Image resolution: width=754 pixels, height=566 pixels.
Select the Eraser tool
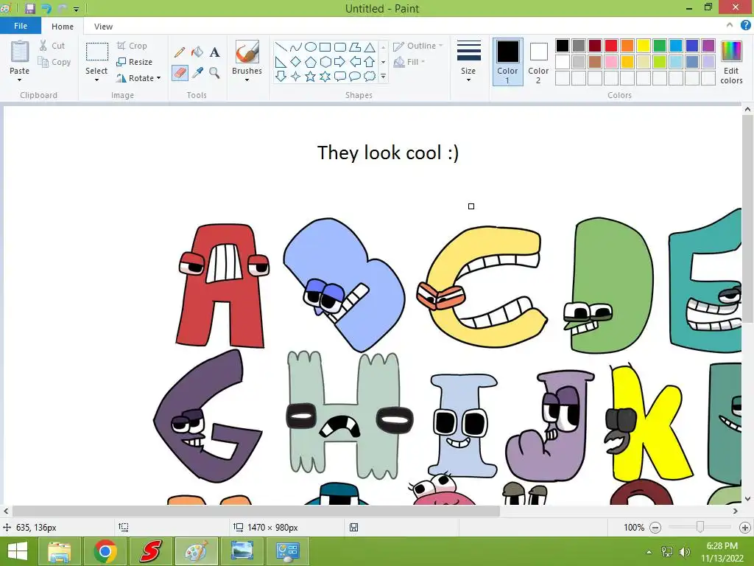coord(180,73)
